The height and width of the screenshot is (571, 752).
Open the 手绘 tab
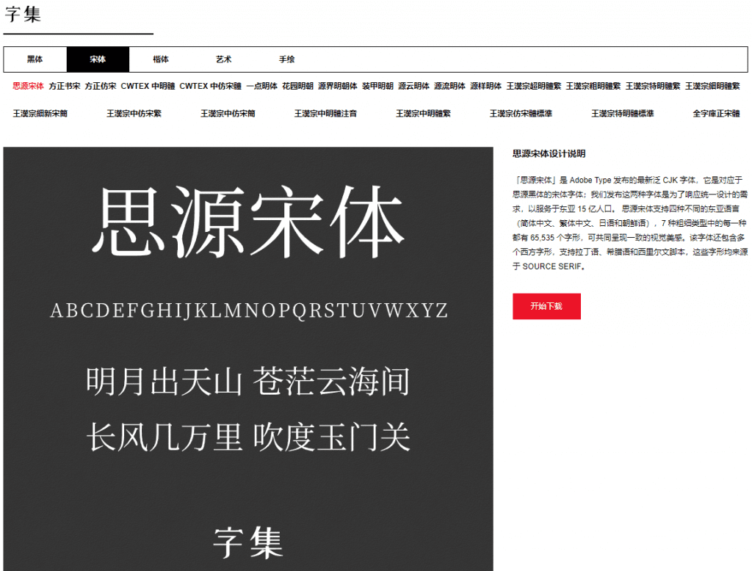click(286, 59)
